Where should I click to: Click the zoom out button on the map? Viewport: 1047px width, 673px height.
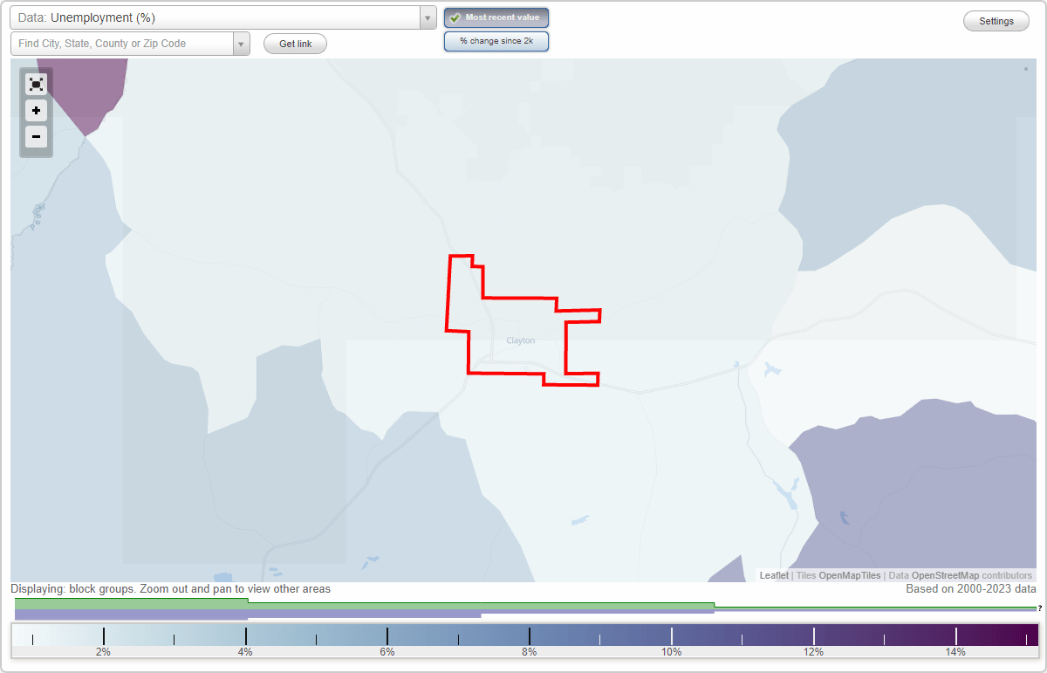[36, 137]
